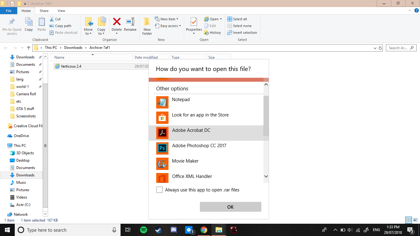
Task: Click the Type here to search box
Action: (x=67, y=230)
